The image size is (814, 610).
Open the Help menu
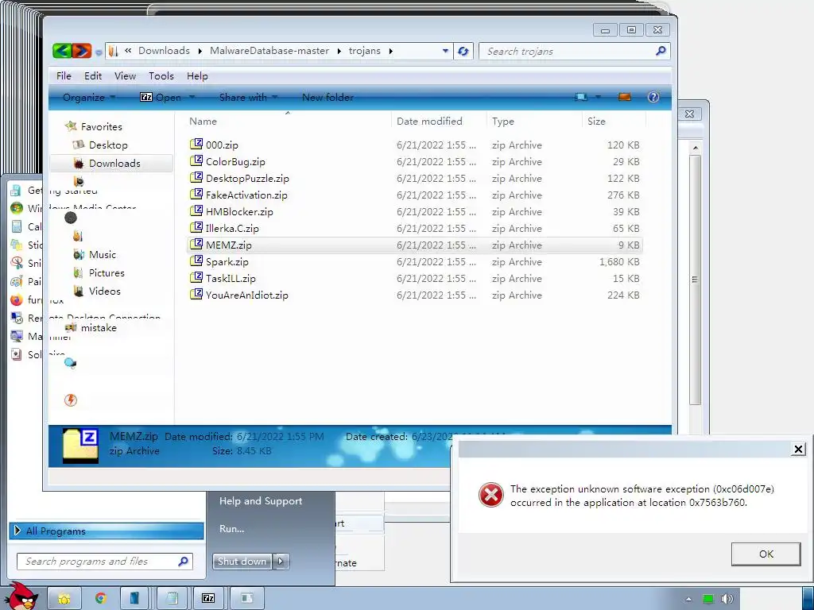point(197,75)
